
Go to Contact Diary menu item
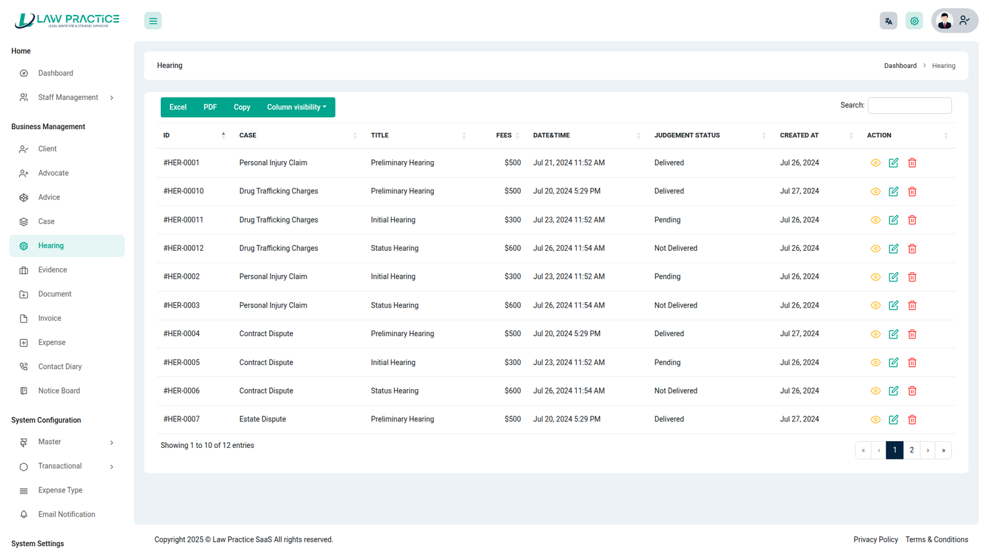pyautogui.click(x=59, y=367)
